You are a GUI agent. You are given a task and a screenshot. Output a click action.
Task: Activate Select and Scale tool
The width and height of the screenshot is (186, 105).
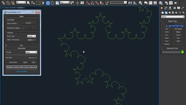point(57,3)
